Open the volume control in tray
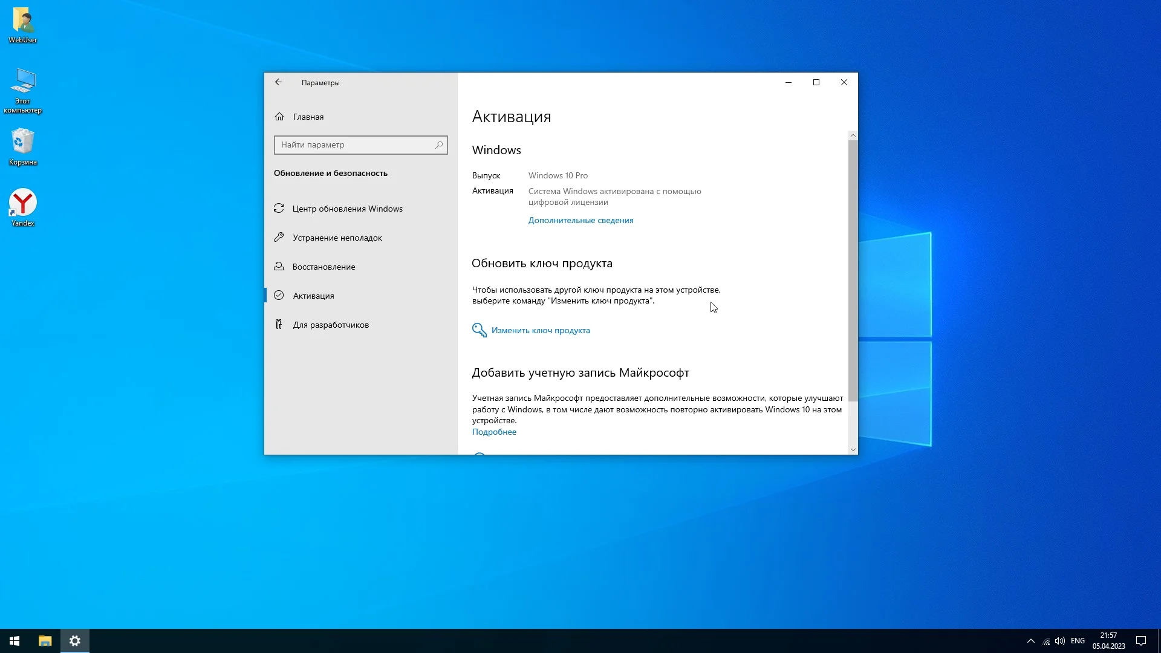 pos(1060,641)
